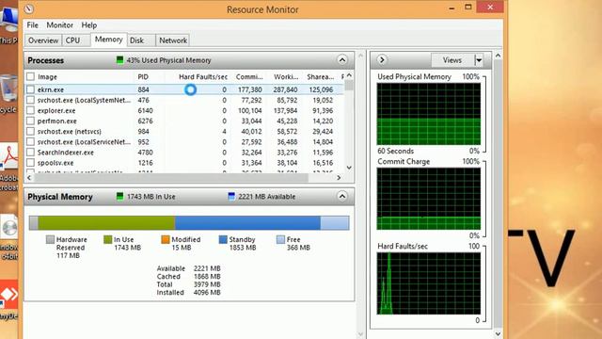Click process list scroll right arrow
Screen dimensions: 602x339
pyautogui.click(x=339, y=178)
